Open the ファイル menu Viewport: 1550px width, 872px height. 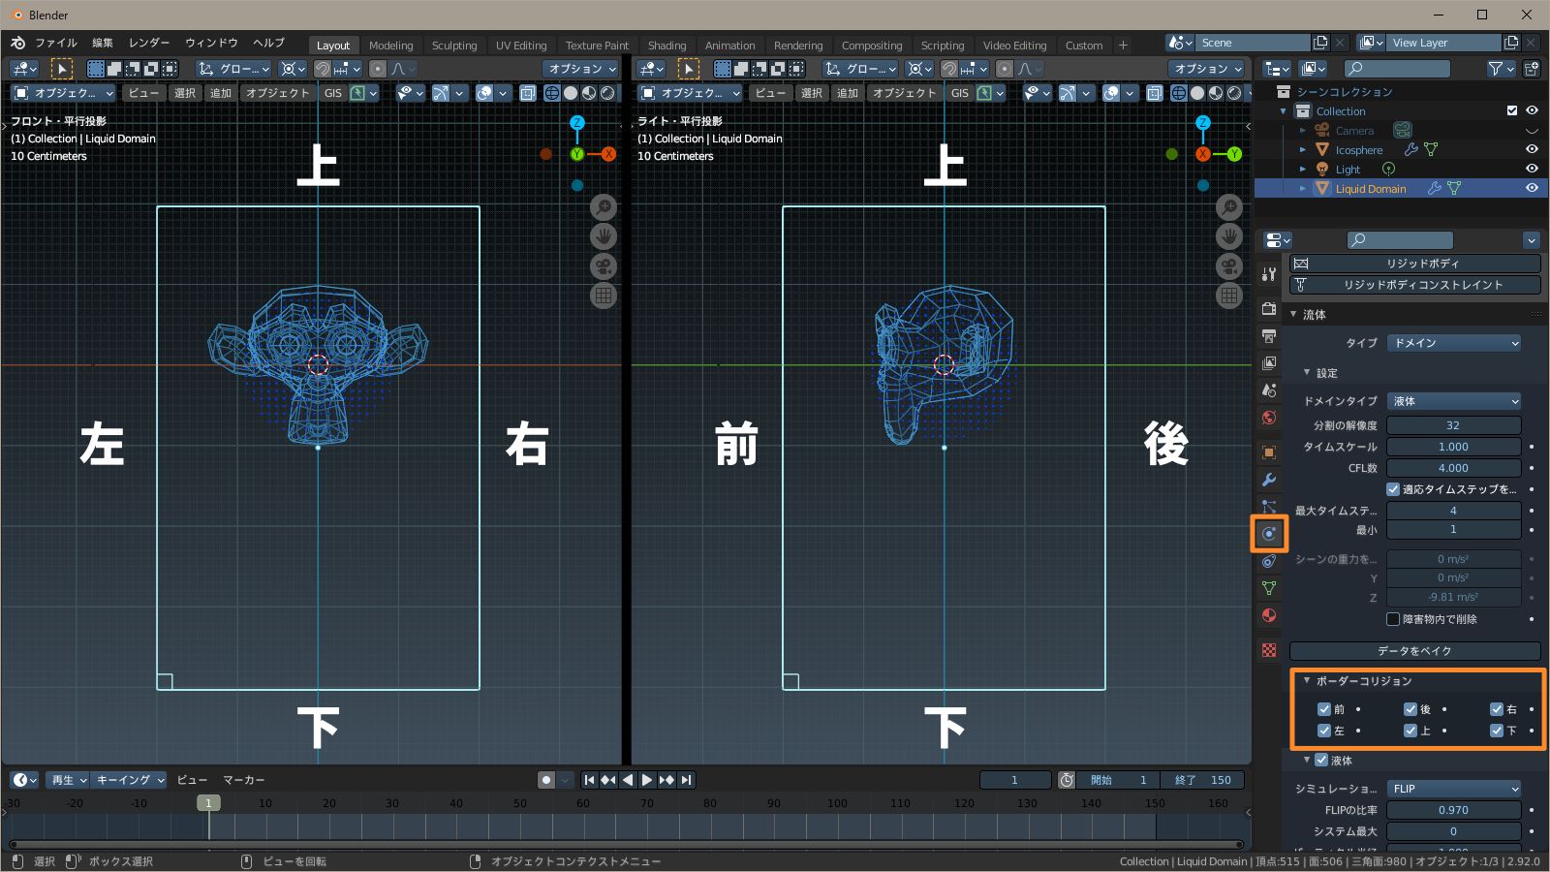point(56,43)
